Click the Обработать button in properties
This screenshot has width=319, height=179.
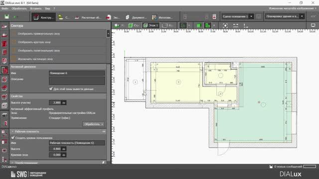[93, 124]
